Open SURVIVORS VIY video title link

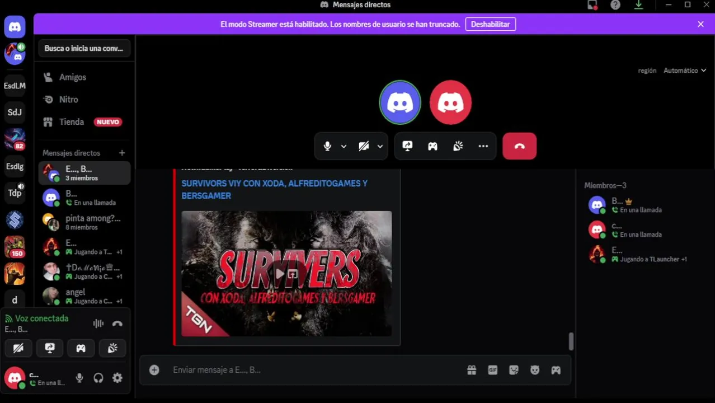pyautogui.click(x=274, y=189)
